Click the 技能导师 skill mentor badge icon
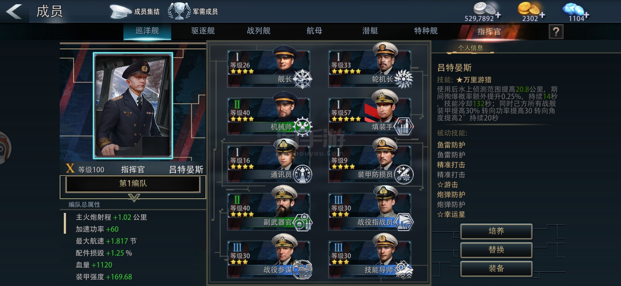 click(x=403, y=269)
